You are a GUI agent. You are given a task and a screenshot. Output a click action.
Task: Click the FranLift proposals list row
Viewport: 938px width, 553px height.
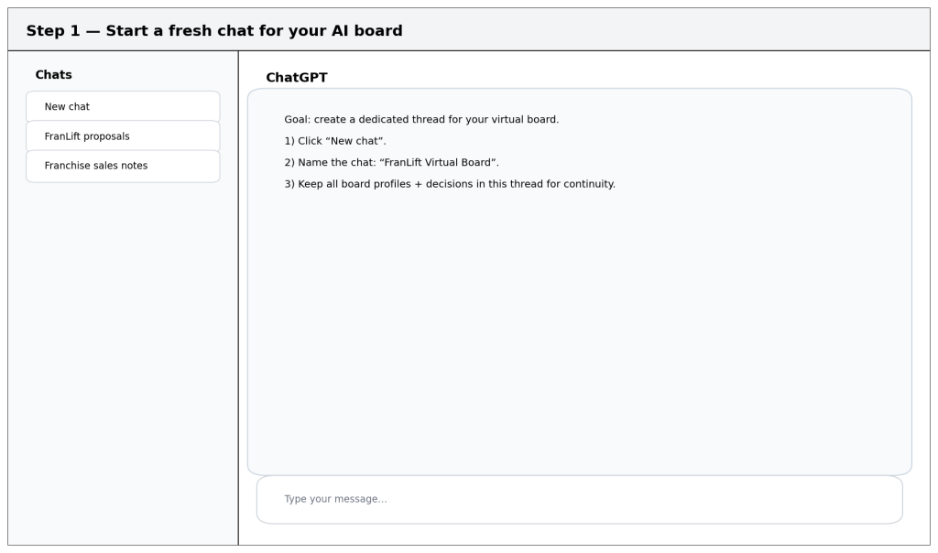pyautogui.click(x=122, y=135)
